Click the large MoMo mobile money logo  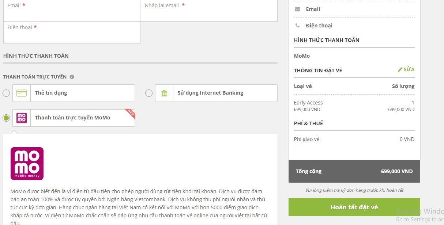(27, 163)
